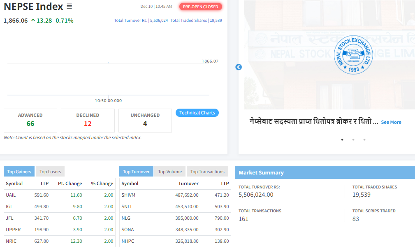Click the 0.71% change value
Screen dimensions: 415x251
tap(65, 21)
